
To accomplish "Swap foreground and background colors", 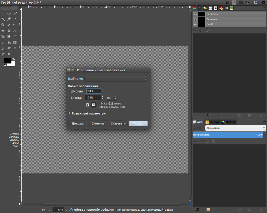I will click(x=13, y=59).
